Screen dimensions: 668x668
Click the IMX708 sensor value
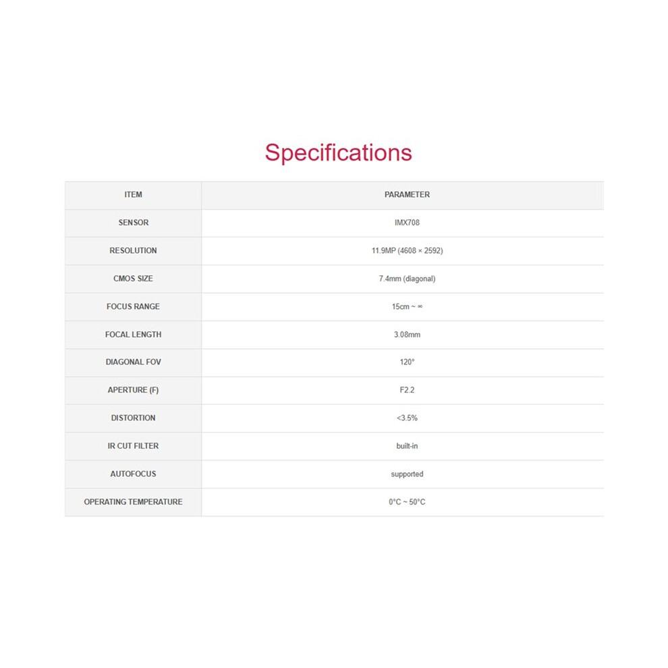(407, 223)
